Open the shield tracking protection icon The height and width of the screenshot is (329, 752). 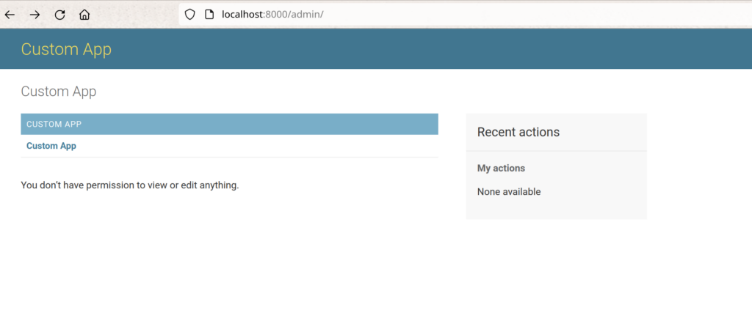[189, 15]
